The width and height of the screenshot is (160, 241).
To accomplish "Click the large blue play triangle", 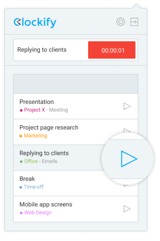I will tap(129, 159).
